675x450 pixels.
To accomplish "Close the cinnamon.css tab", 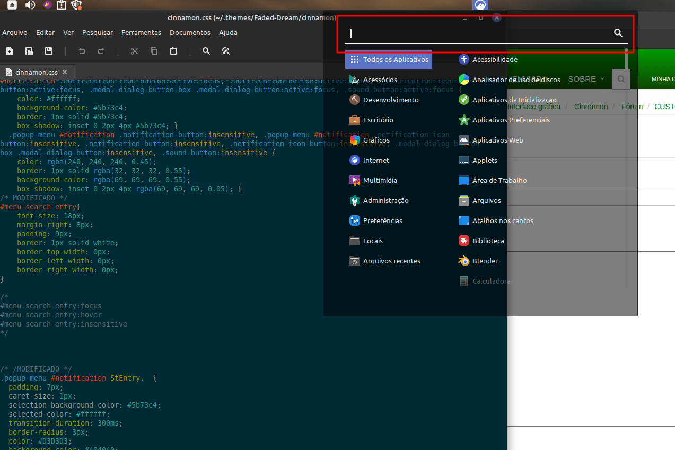I will [x=65, y=72].
